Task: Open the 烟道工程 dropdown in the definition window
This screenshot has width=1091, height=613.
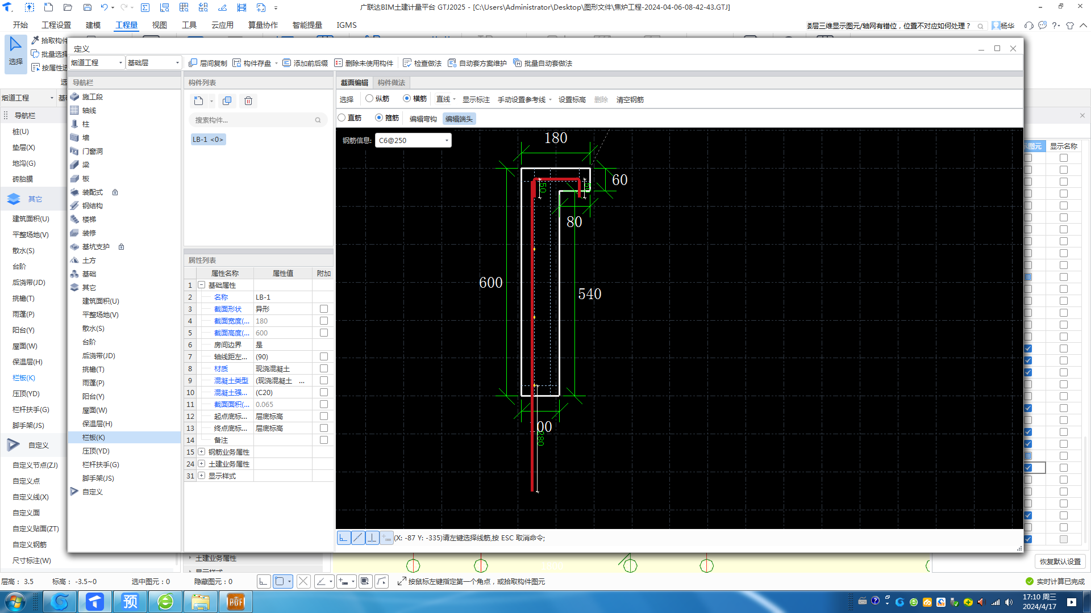Action: [97, 62]
